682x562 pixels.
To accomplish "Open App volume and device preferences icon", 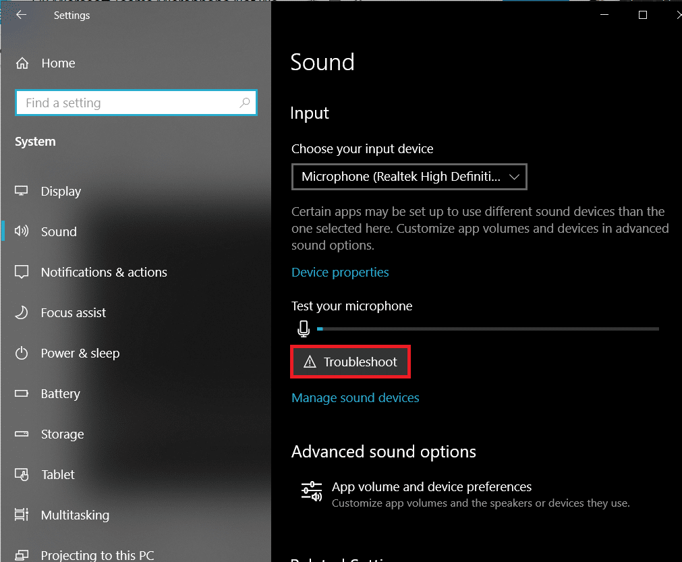I will (312, 490).
